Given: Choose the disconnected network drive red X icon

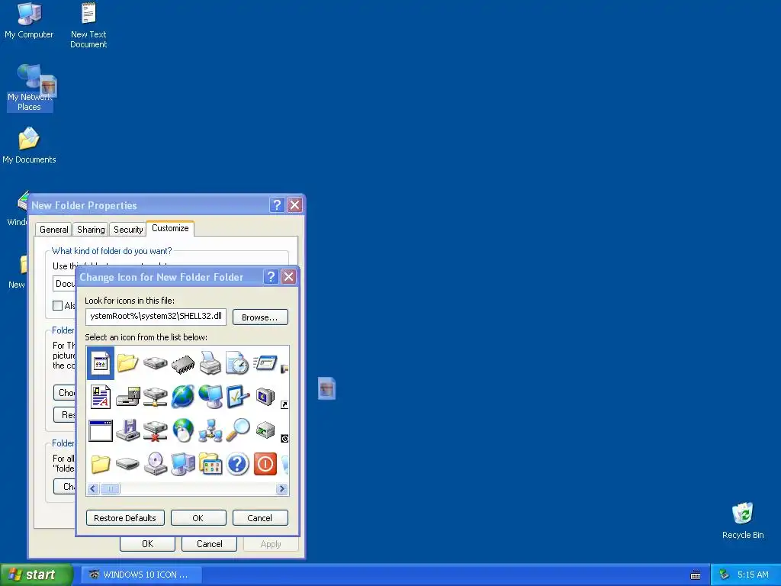Looking at the screenshot, I should click(x=156, y=430).
